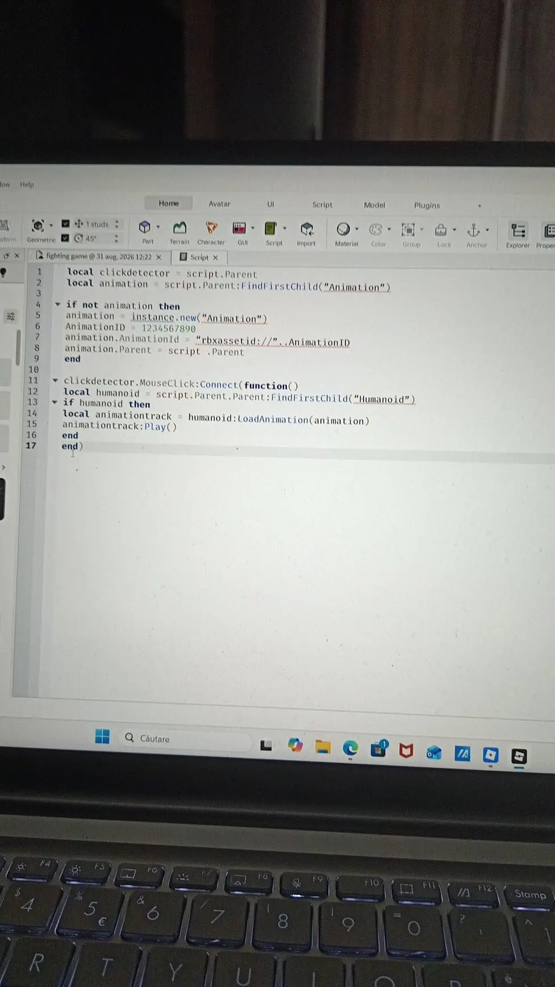555x987 pixels.
Task: Add a new ribbon tab with plus
Action: coord(479,206)
